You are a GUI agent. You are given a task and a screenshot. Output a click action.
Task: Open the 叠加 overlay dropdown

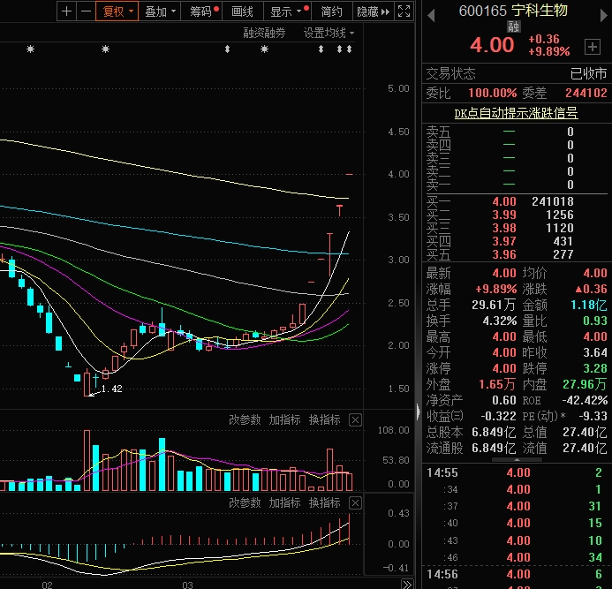[x=160, y=11]
